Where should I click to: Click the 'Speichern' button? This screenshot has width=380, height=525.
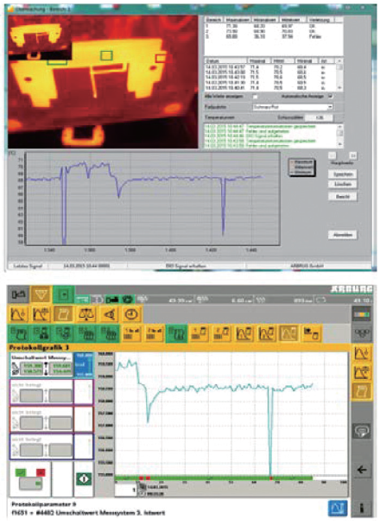(343, 174)
